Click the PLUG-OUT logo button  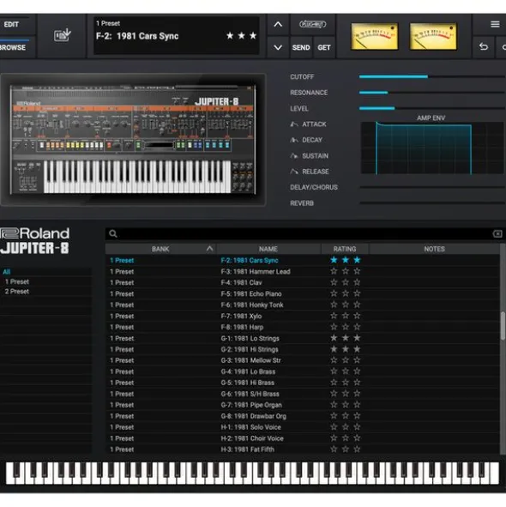tap(313, 24)
